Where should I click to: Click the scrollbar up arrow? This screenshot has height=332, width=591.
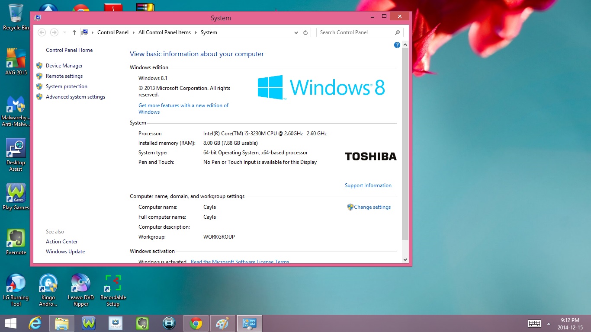[405, 45]
